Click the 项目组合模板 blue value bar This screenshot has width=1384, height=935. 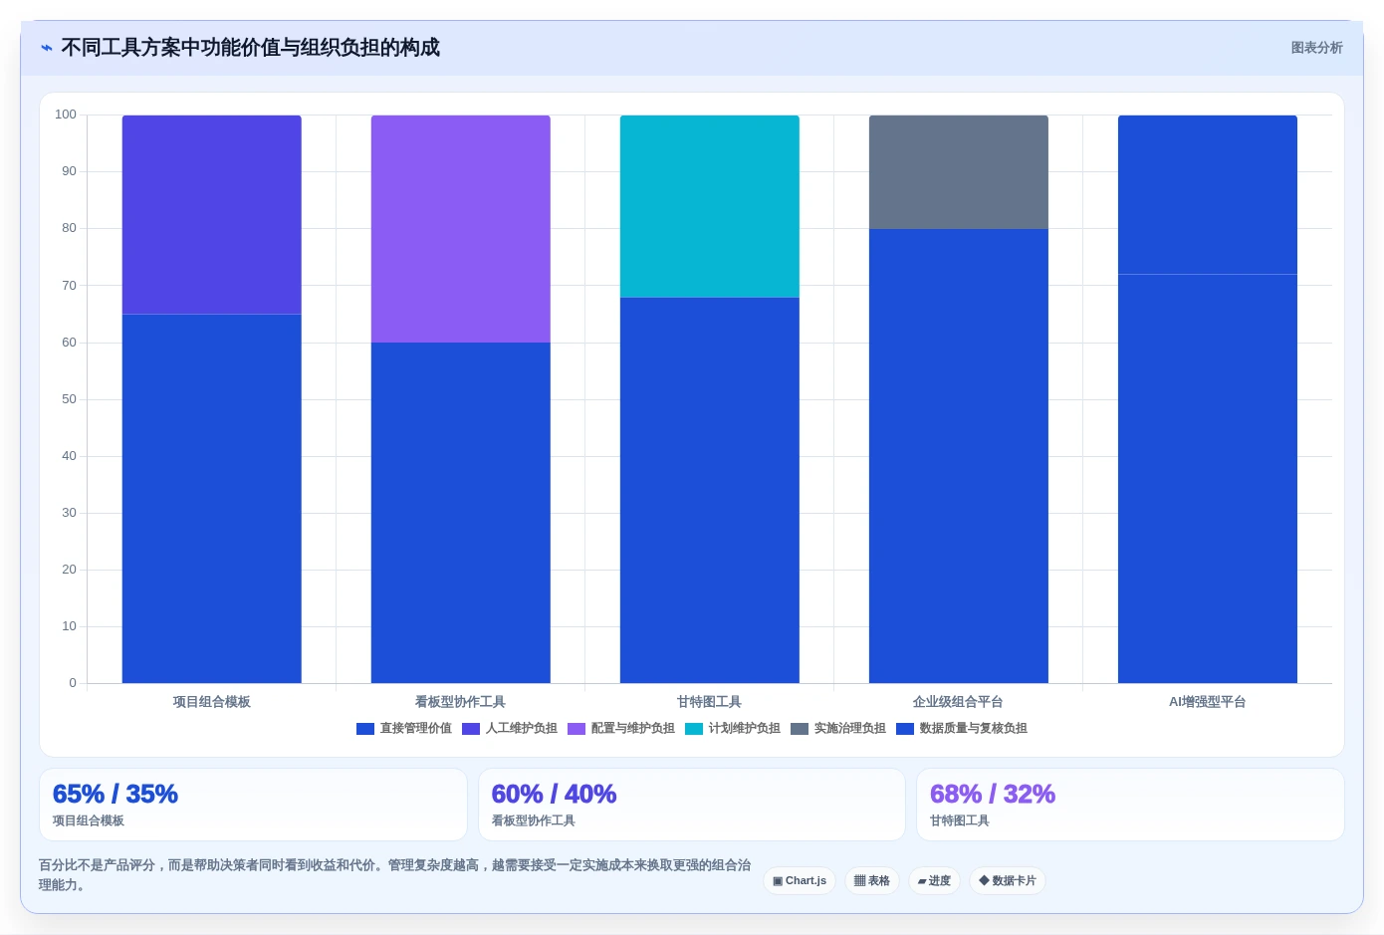(212, 499)
